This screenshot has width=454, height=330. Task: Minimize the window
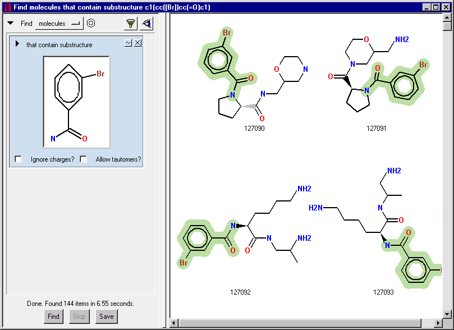point(426,7)
